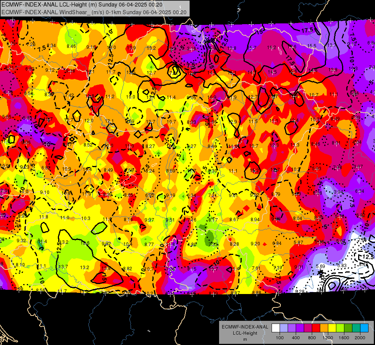Click the 8.79 value on the map
375x345 pixels.
click(276, 194)
